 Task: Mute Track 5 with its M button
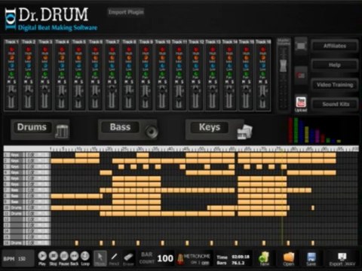(76, 82)
